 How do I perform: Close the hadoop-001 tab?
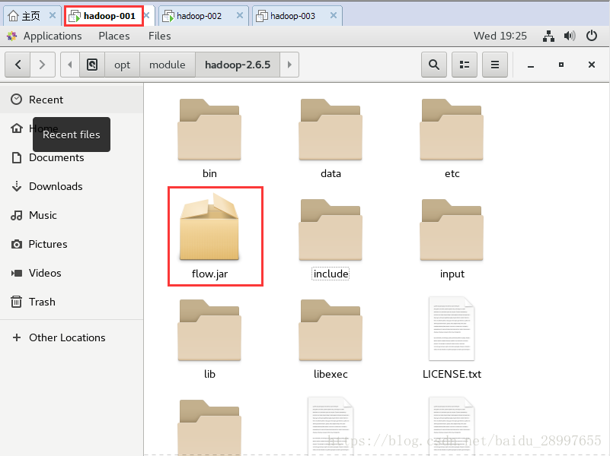(x=147, y=15)
